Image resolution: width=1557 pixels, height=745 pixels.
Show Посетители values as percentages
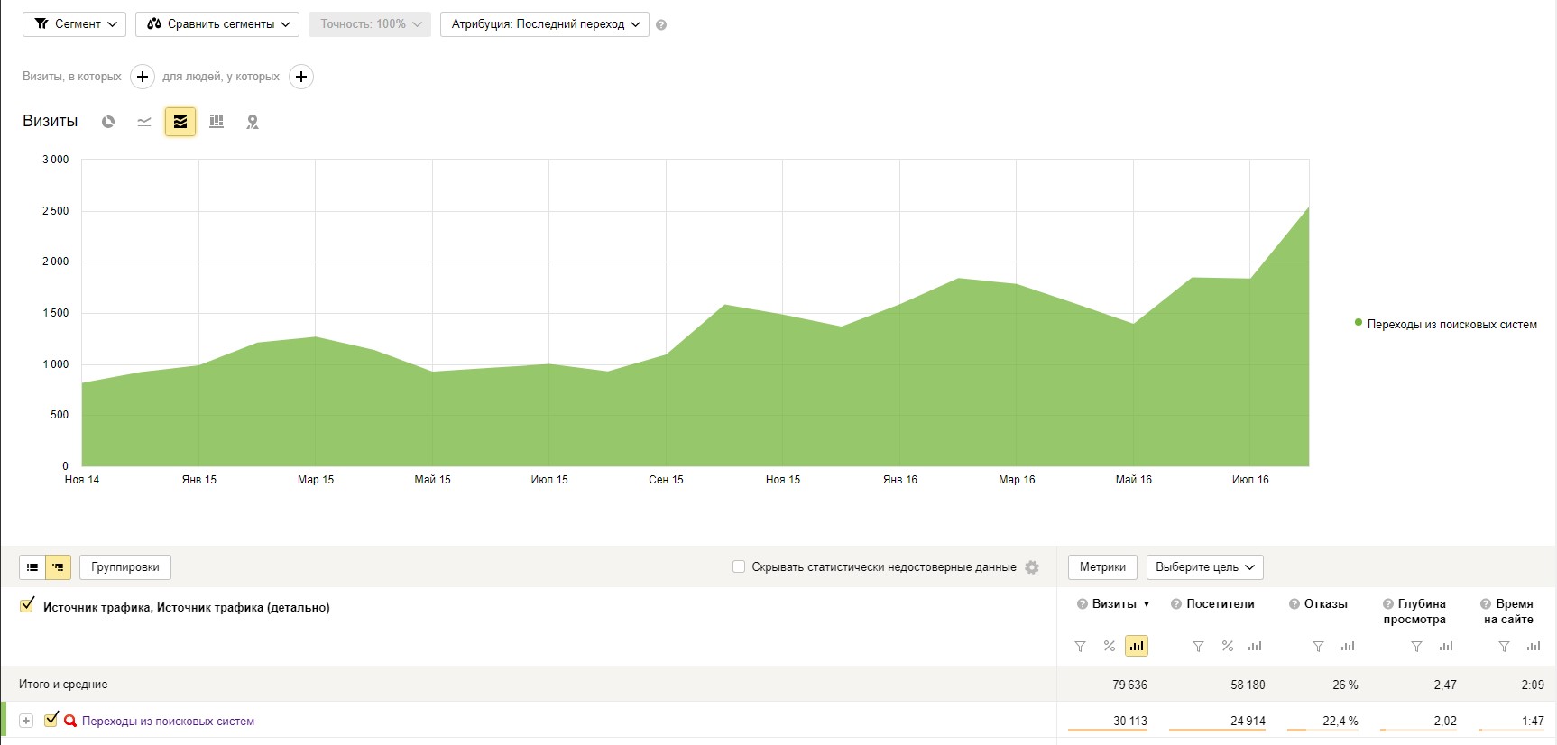(x=1227, y=647)
